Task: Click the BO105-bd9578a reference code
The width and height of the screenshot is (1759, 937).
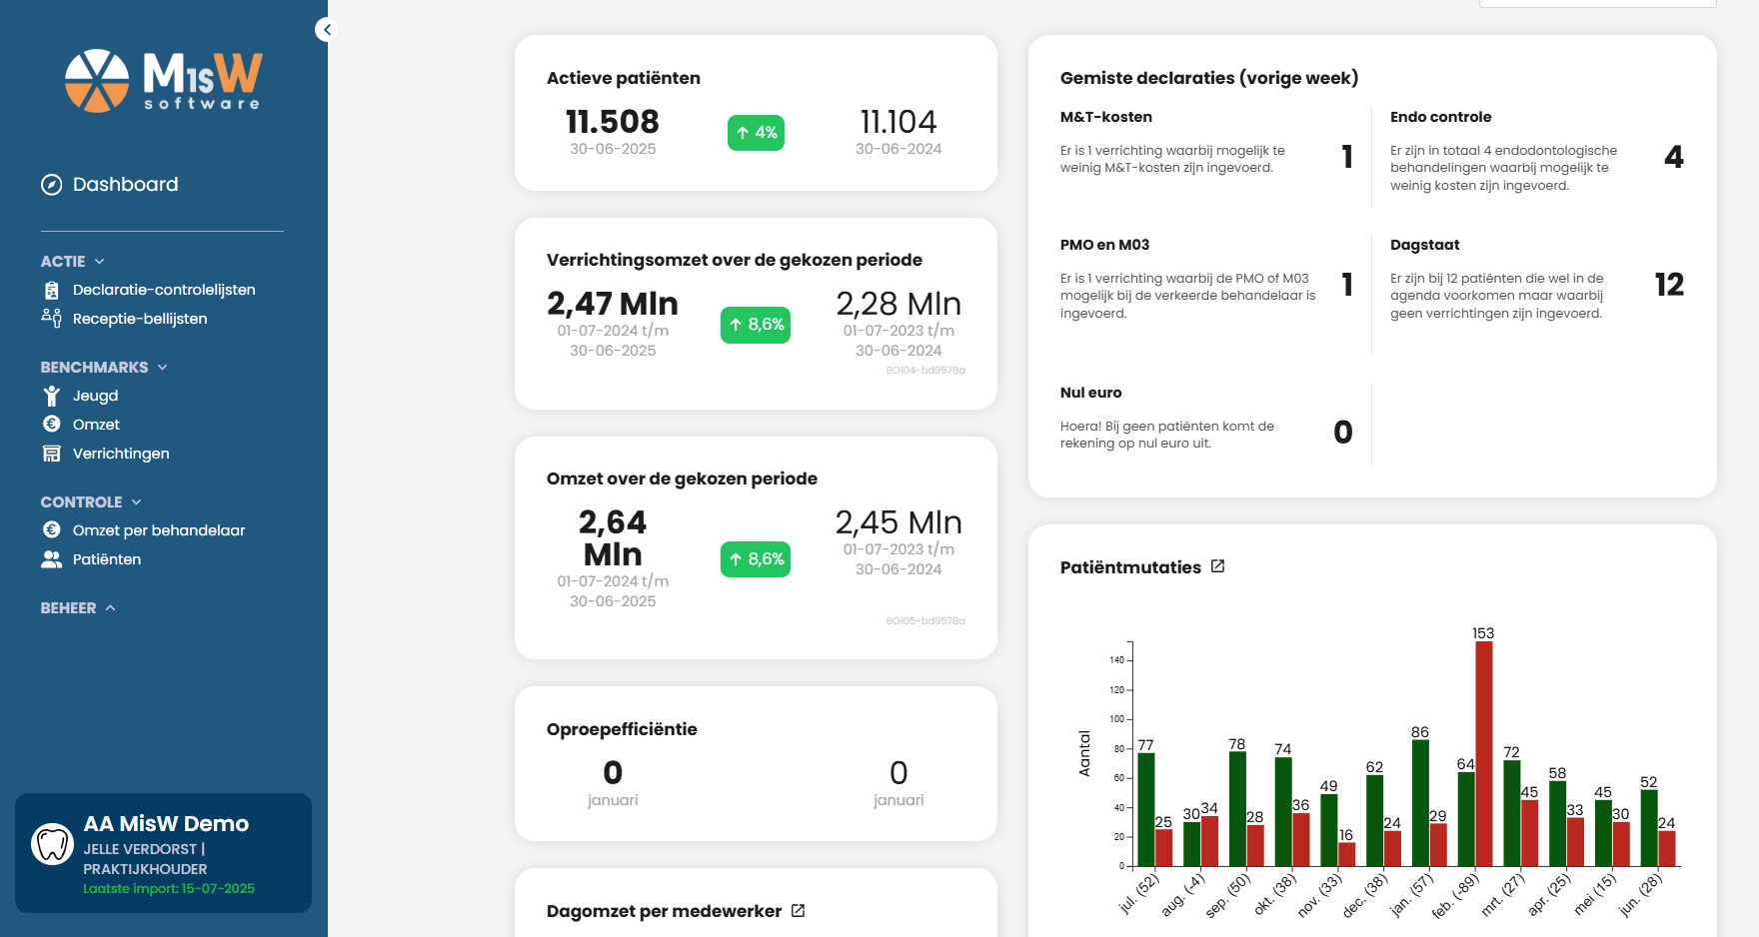Action: (x=925, y=621)
